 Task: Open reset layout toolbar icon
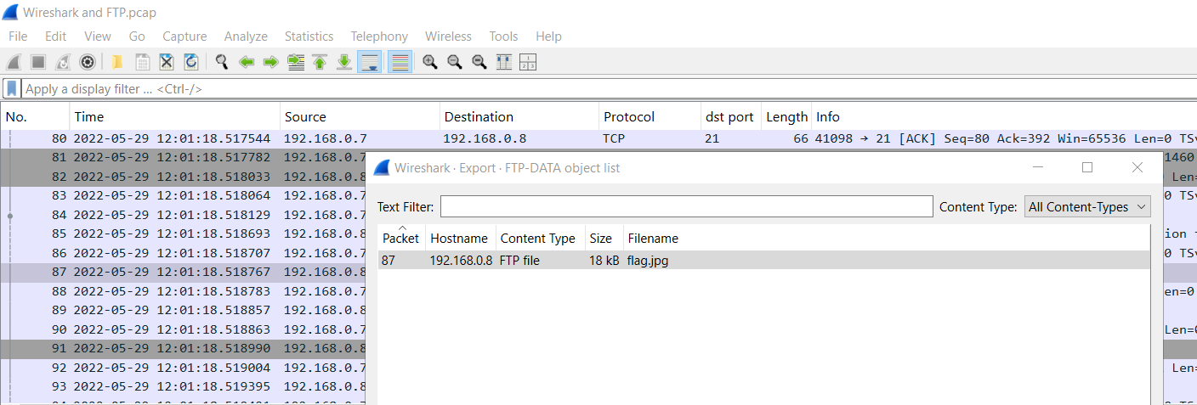click(528, 62)
